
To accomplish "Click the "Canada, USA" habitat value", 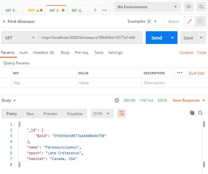I will click(64, 159).
